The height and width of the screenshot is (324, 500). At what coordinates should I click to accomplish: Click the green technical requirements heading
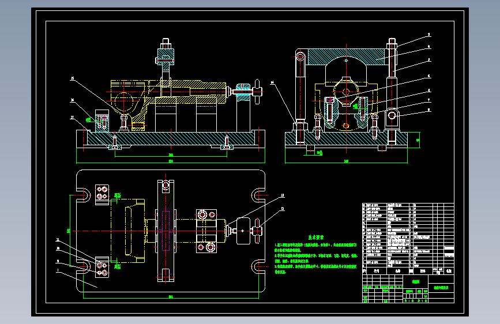pos(315,238)
